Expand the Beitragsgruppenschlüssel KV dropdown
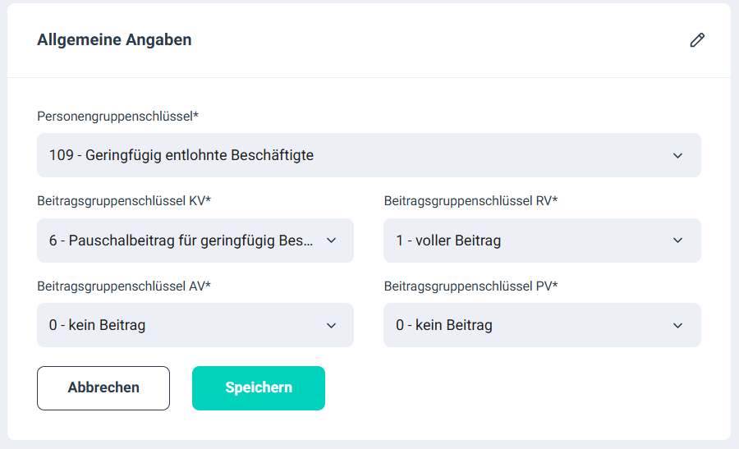The width and height of the screenshot is (739, 449). point(195,241)
